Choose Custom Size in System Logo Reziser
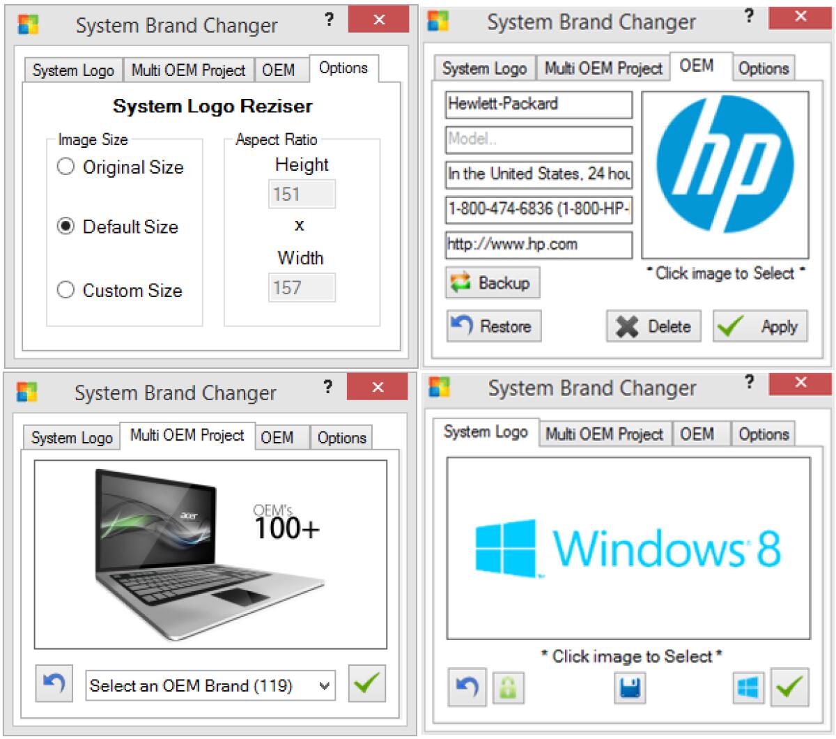Viewport: 836px width, 739px height. [x=67, y=290]
